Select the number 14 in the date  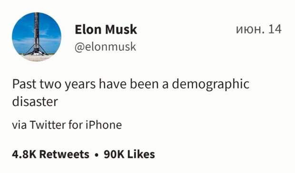pyautogui.click(x=275, y=29)
